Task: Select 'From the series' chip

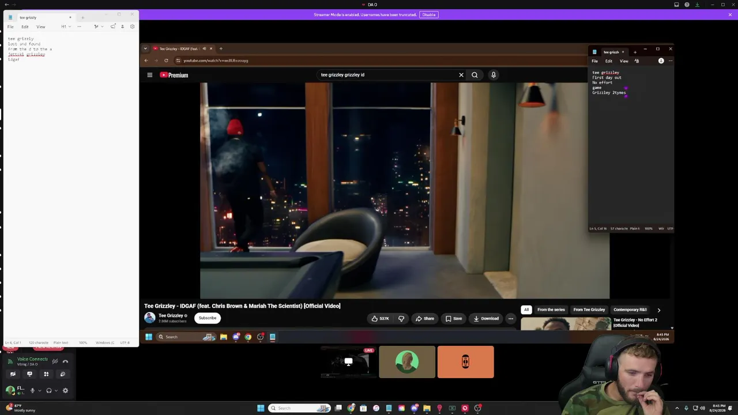Action: click(x=551, y=310)
